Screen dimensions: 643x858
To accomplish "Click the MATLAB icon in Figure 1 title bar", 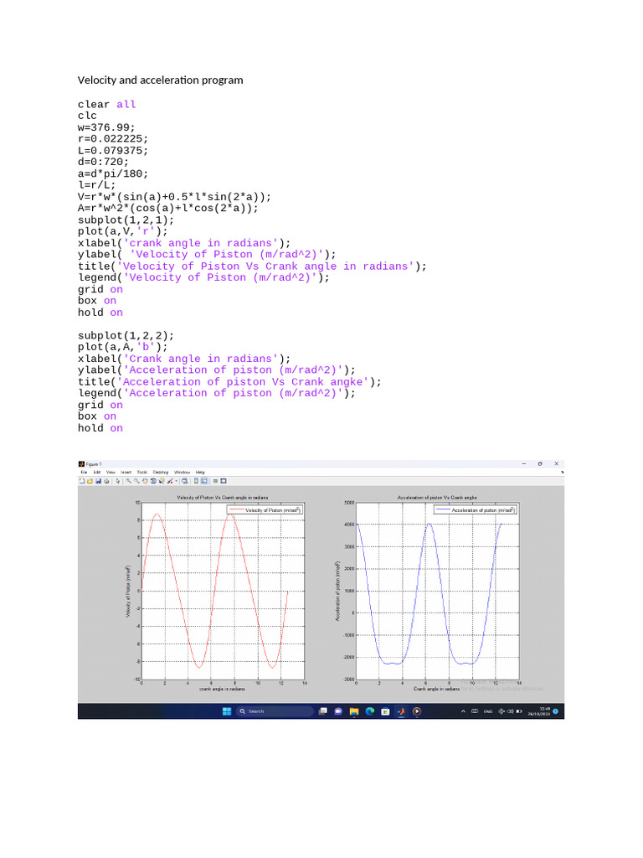I will 81,464.
